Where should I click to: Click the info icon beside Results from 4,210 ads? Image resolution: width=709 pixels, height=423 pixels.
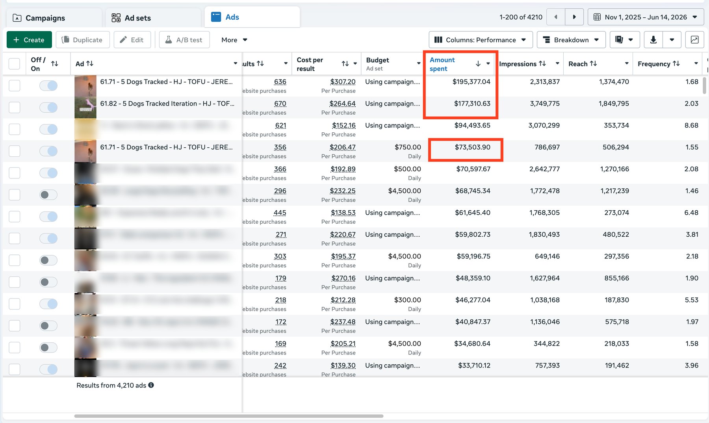click(x=151, y=385)
